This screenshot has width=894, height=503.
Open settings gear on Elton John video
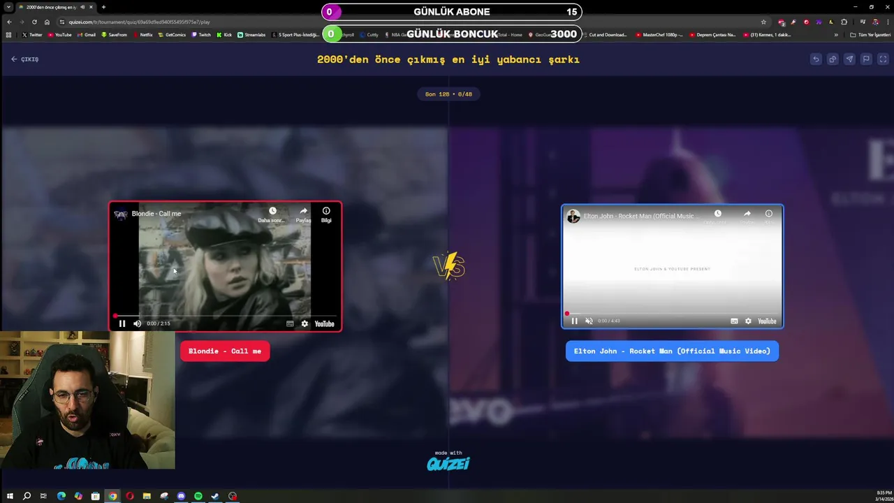pos(748,321)
